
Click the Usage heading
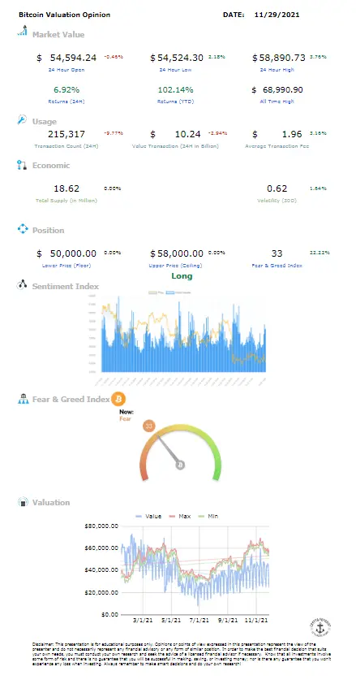click(x=45, y=122)
